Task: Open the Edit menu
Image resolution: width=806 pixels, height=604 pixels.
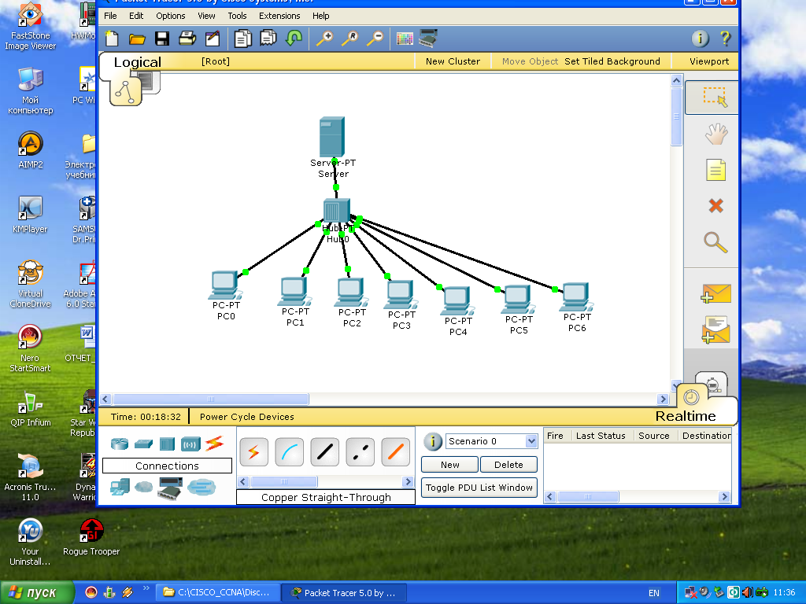Action: tap(136, 16)
